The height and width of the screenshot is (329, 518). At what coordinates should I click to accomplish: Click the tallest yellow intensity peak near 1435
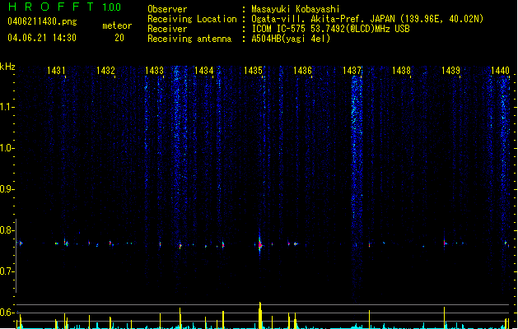click(260, 315)
